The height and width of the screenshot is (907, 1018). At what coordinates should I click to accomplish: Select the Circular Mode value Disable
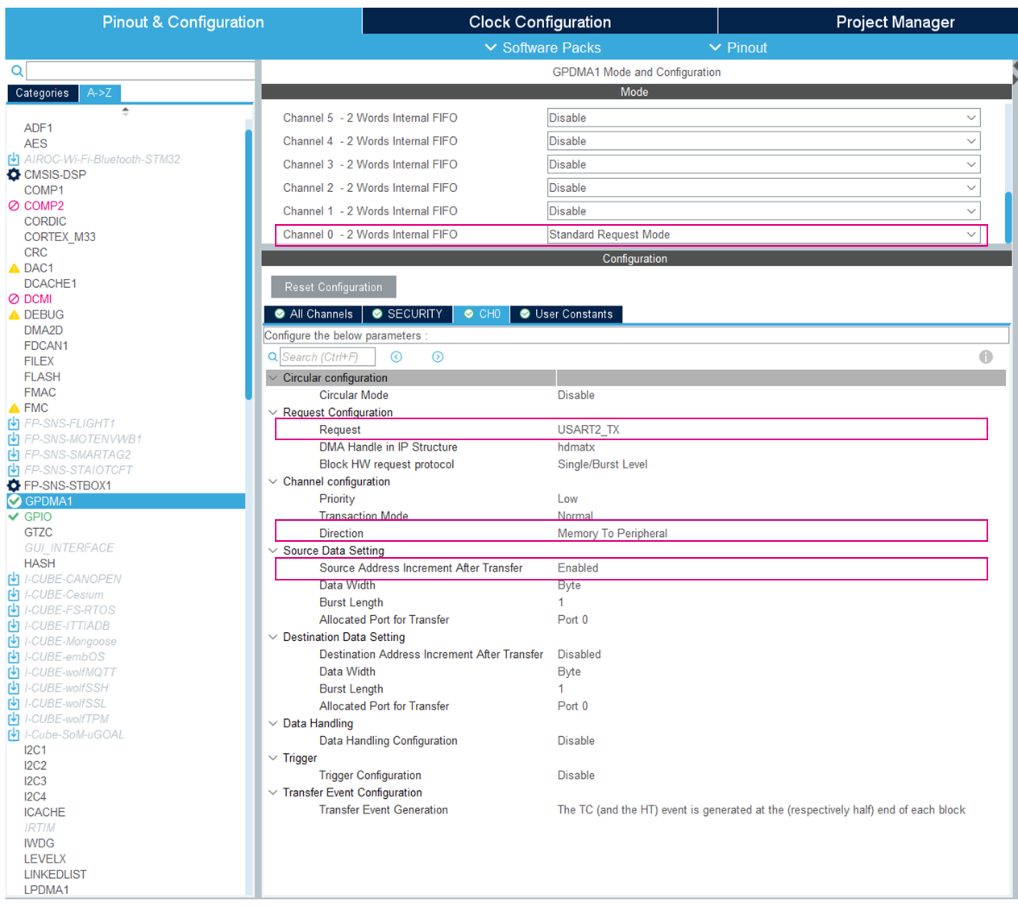click(576, 395)
